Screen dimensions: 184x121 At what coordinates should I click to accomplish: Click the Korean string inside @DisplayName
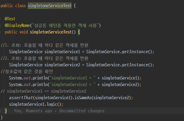[65, 25]
